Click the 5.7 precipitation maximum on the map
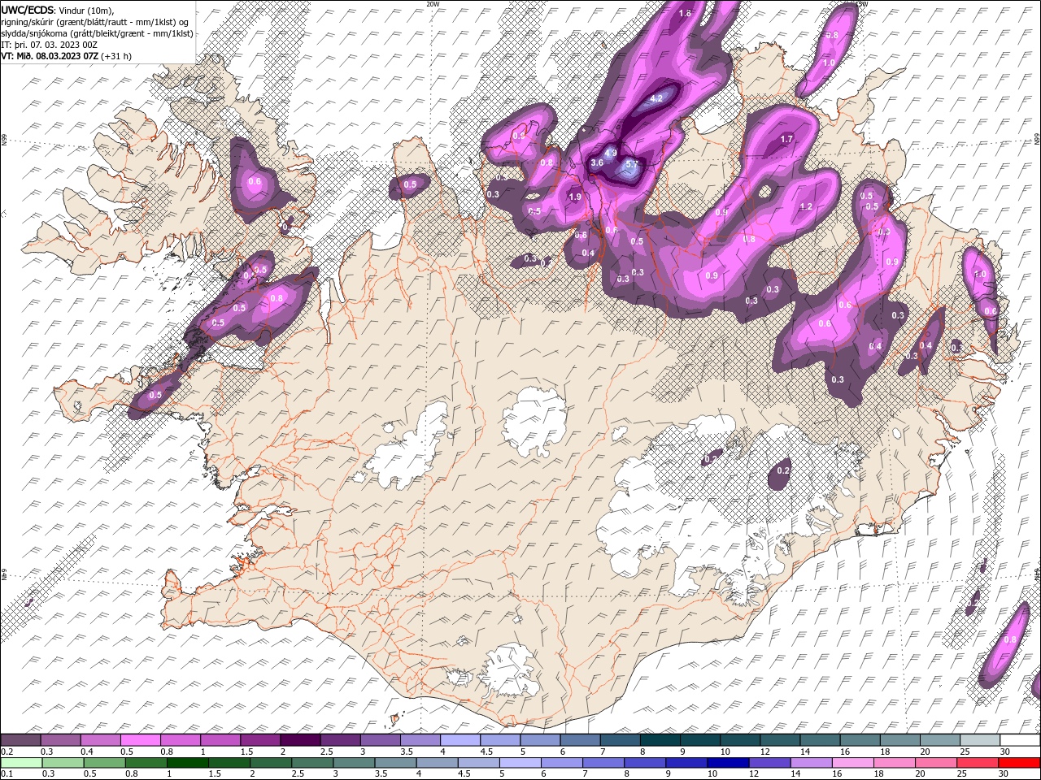This screenshot has height=780, width=1041. pyautogui.click(x=630, y=163)
